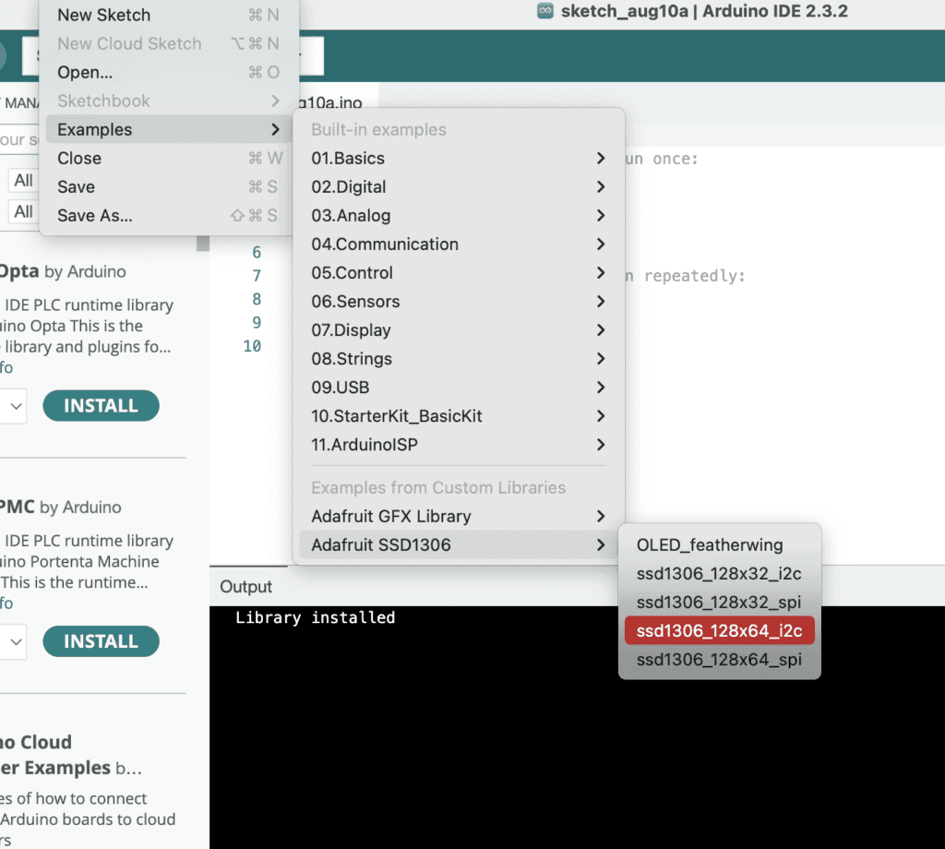The image size is (945, 849).
Task: Select the ssd1306_128x32_i2c example
Action: coord(720,574)
